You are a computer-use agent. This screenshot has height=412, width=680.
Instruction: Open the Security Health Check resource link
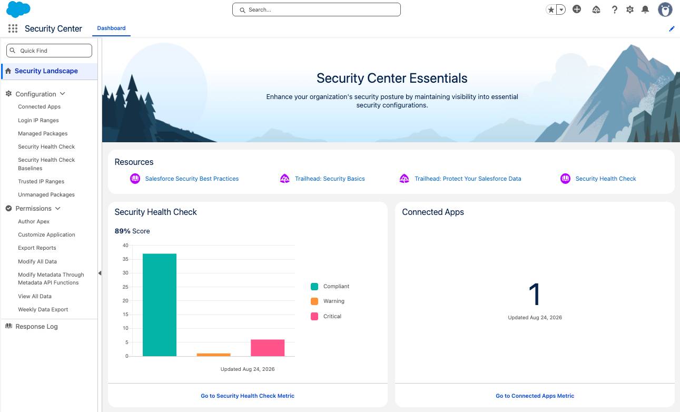[606, 179]
